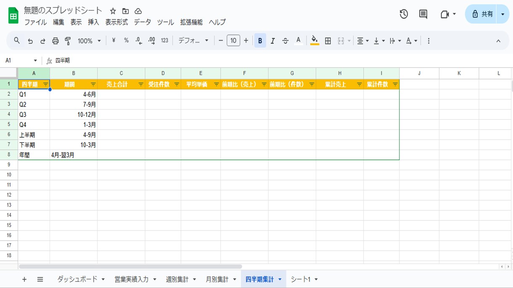Screen dimensions: 513x288
Task: Add a new sheet
Action: (24, 279)
